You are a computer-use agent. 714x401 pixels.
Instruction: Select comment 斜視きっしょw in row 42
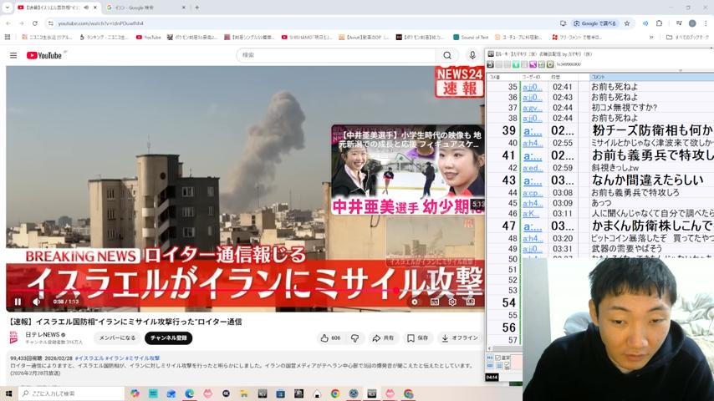coord(615,168)
